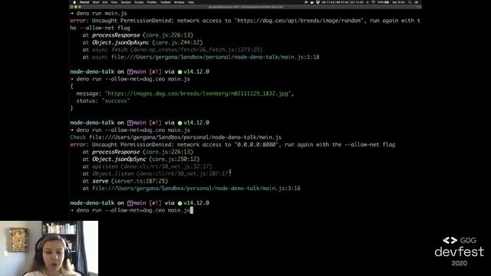491x276 pixels.
Task: Open the Toolbelt menu
Action: tap(166, 2)
